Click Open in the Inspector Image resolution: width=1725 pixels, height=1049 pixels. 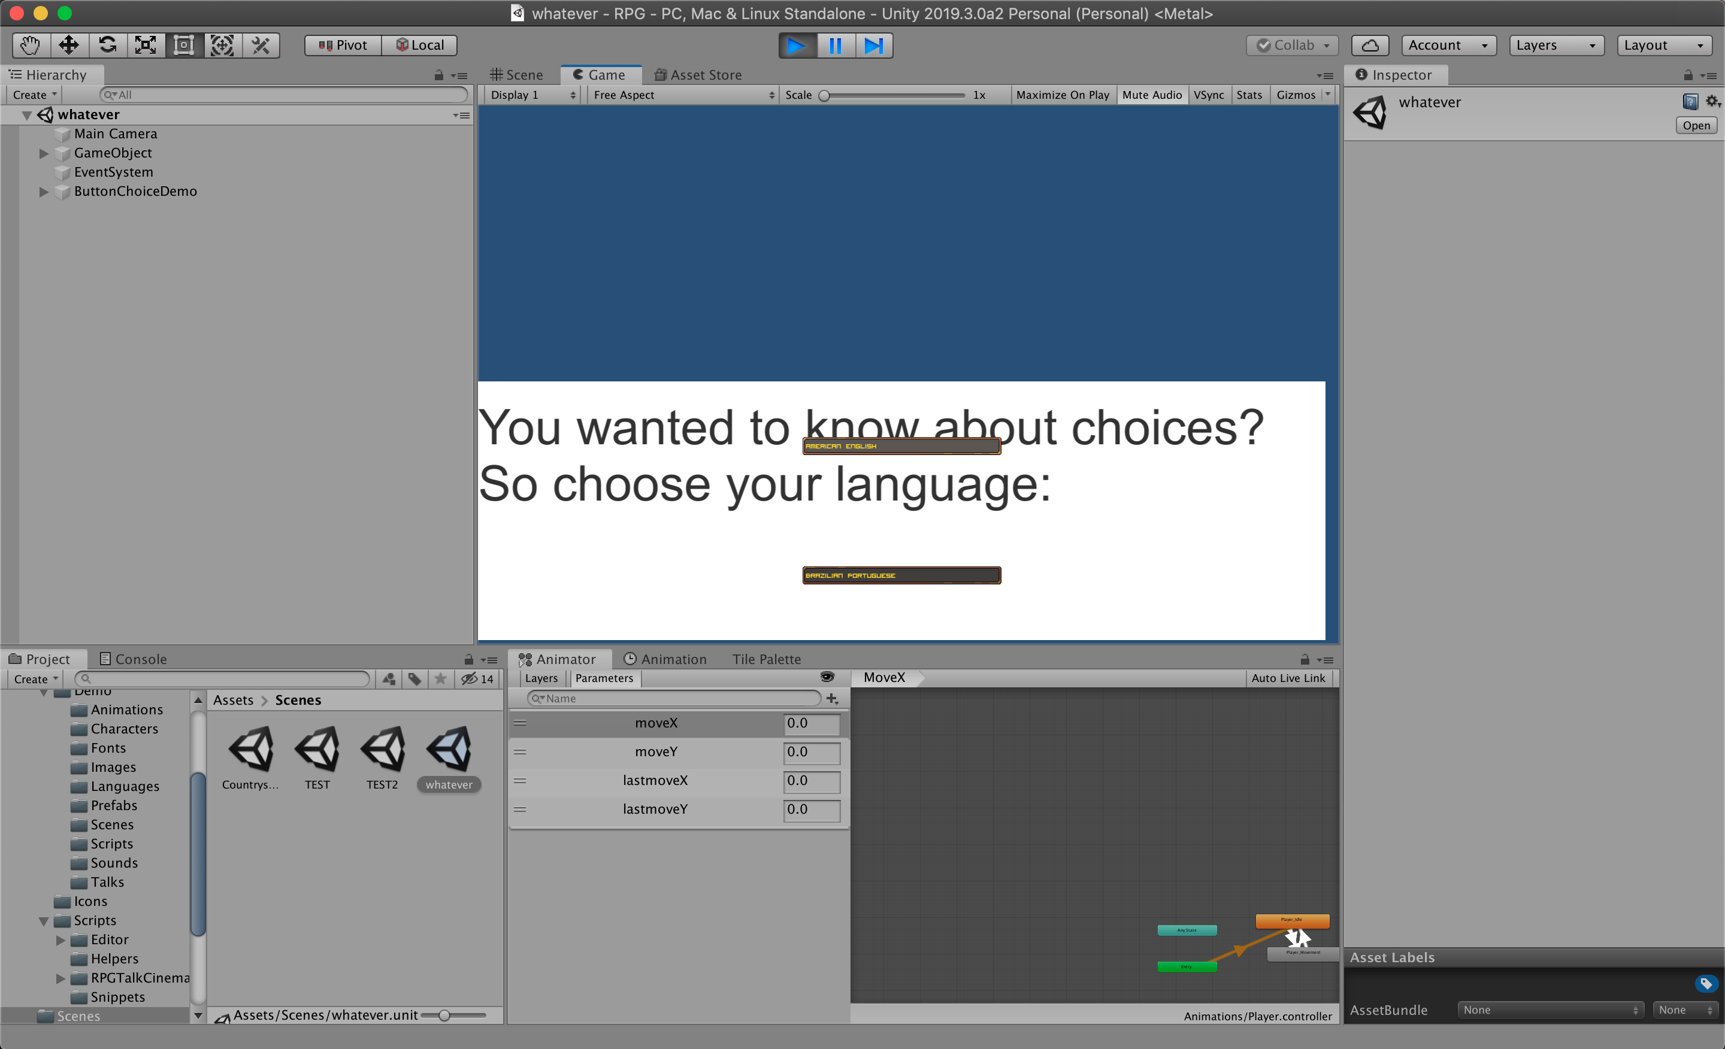point(1696,125)
